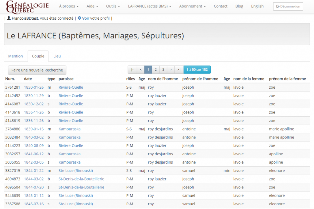Go to previous page with < button
Image resolution: width=314 pixels, height=209 pixels.
[141, 70]
